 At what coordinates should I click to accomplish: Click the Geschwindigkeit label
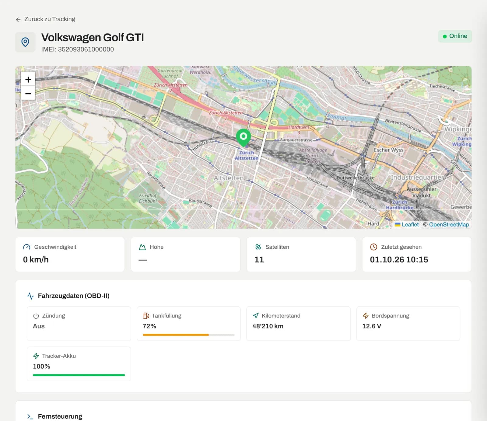pos(55,247)
